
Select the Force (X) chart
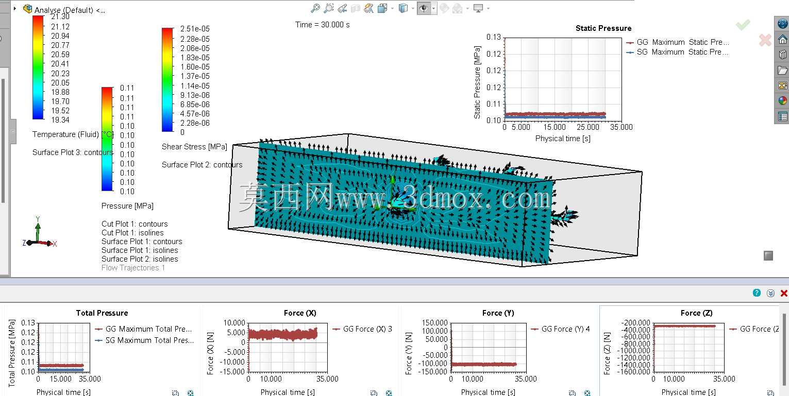point(300,351)
